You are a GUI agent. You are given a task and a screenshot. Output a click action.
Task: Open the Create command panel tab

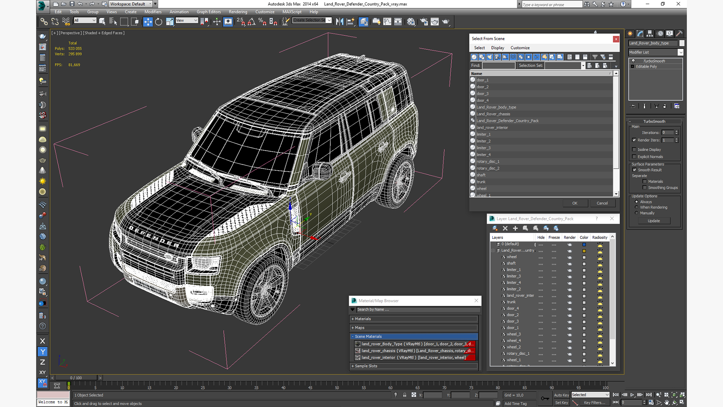(630, 34)
